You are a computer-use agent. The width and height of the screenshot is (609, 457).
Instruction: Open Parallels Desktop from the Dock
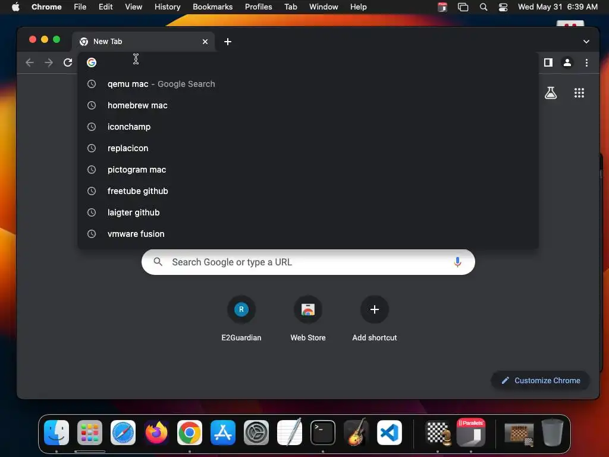pyautogui.click(x=471, y=433)
